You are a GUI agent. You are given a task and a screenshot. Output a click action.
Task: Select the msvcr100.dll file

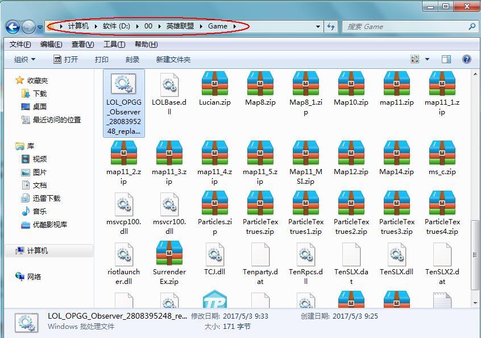pos(169,213)
